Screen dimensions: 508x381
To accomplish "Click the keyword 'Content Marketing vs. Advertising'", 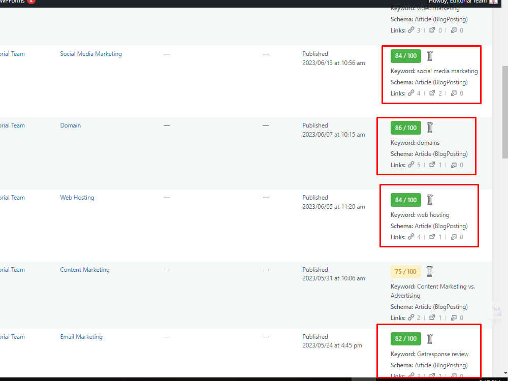I will [x=433, y=291].
